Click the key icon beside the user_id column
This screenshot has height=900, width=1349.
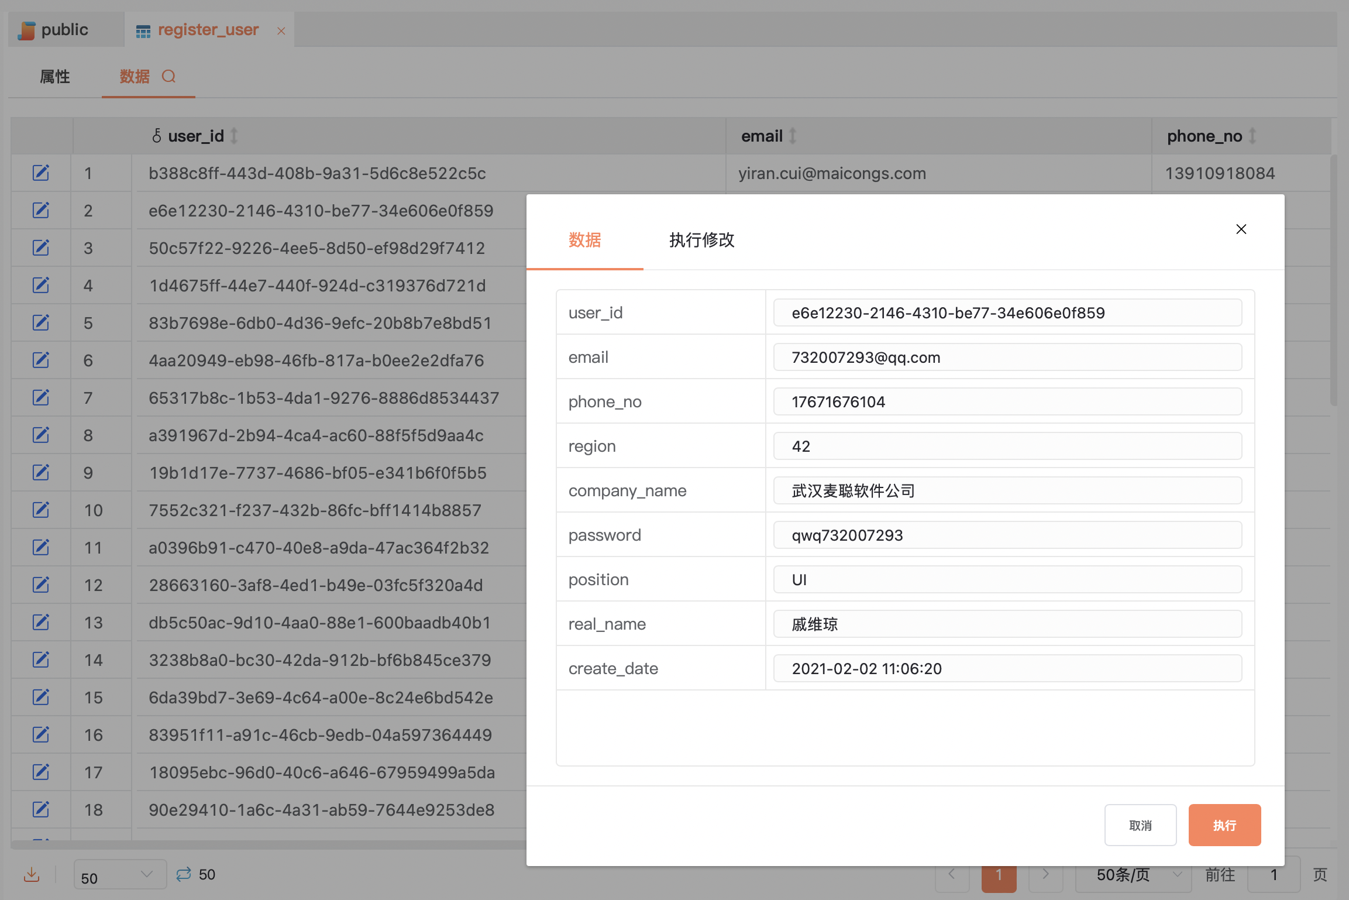[156, 136]
